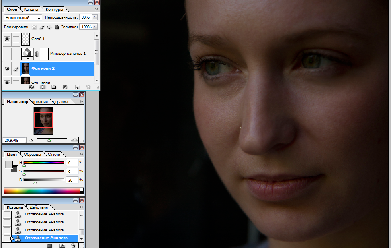Delete the layer with the trash icon
The width and height of the screenshot is (391, 248).
point(88,87)
